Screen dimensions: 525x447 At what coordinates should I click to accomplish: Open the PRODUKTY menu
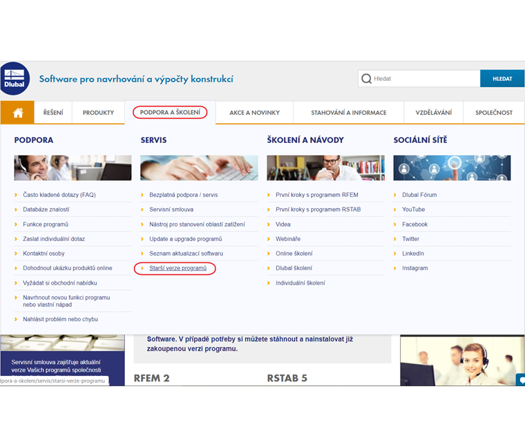[98, 113]
